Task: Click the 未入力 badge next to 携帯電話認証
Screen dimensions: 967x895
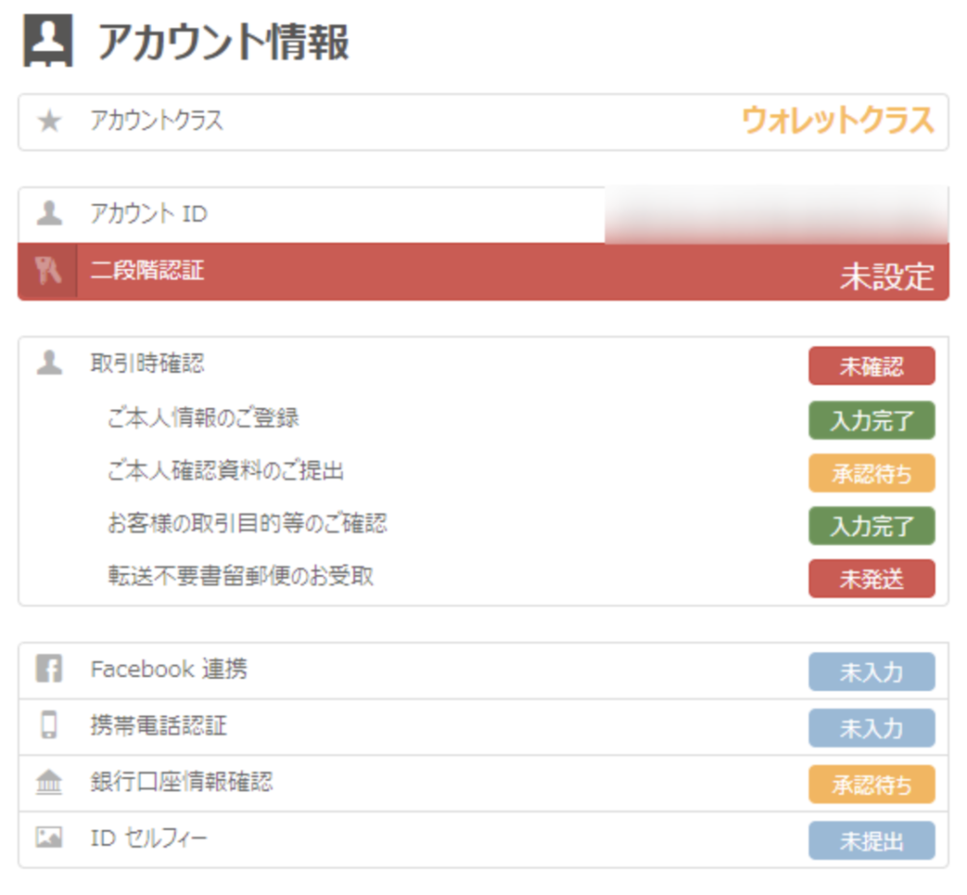Action: [x=871, y=728]
